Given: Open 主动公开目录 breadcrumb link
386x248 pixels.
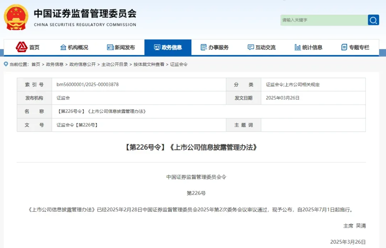Looking at the screenshot, I should [x=115, y=64].
